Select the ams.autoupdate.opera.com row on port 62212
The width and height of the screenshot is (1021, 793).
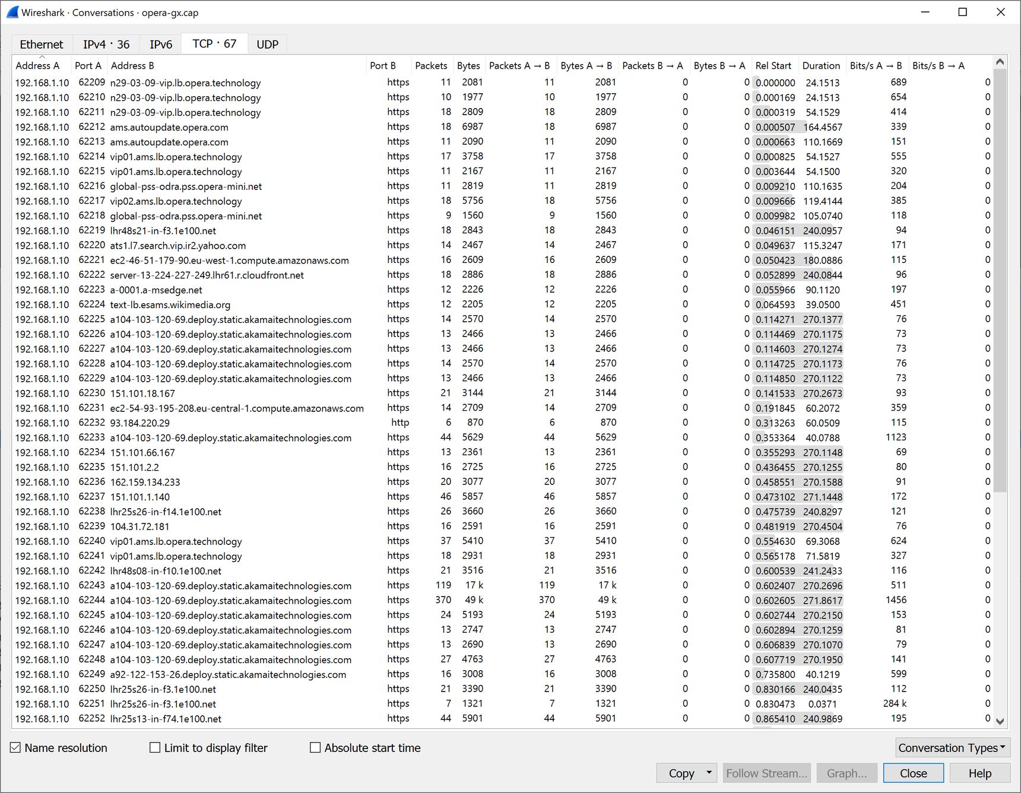(502, 127)
